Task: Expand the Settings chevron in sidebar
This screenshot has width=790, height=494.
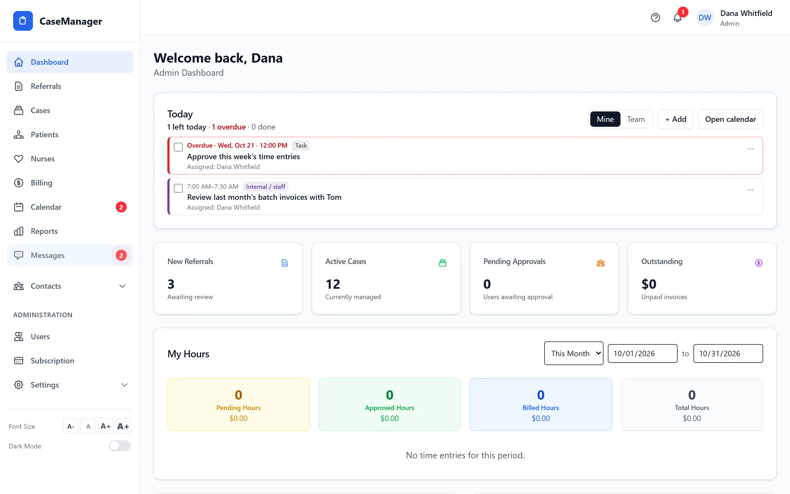Action: 124,385
